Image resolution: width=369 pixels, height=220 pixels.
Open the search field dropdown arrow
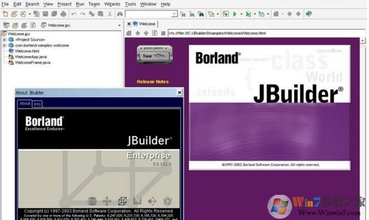pos(174,14)
